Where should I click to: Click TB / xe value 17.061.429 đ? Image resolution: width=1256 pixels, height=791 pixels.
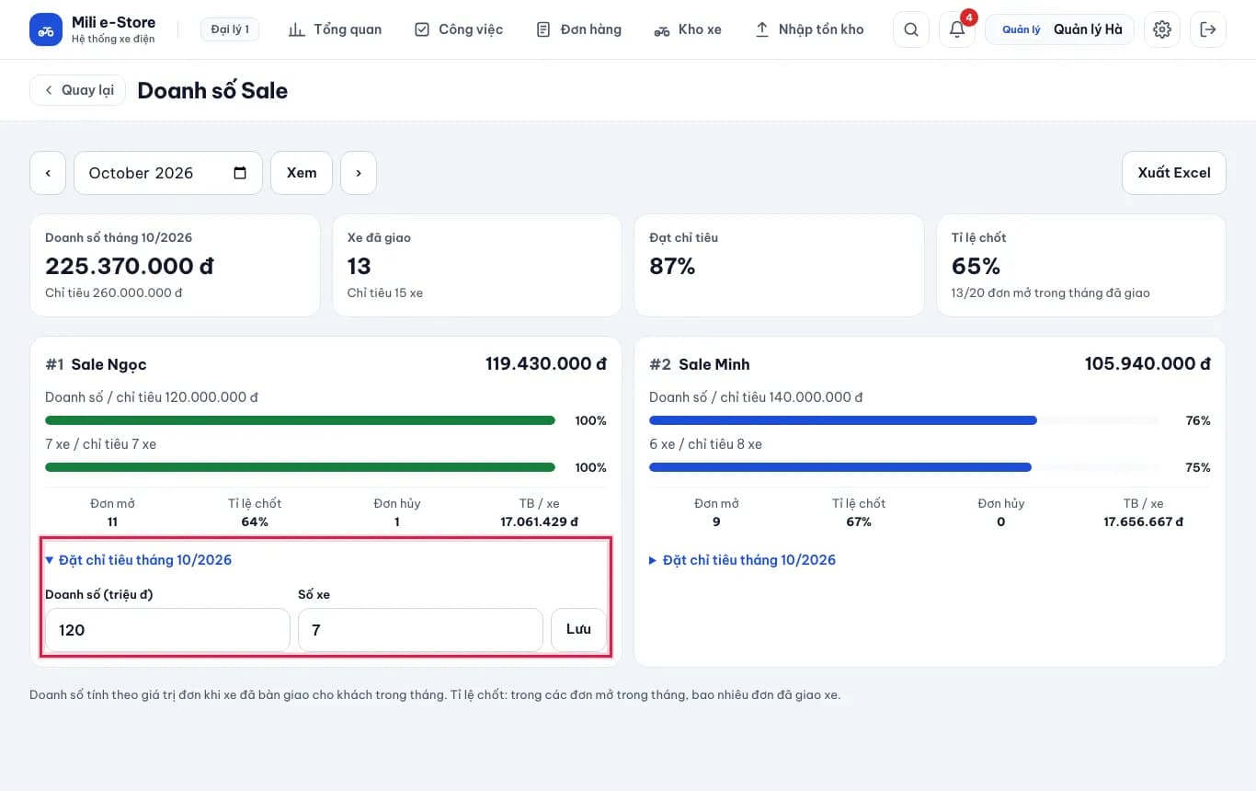539,522
